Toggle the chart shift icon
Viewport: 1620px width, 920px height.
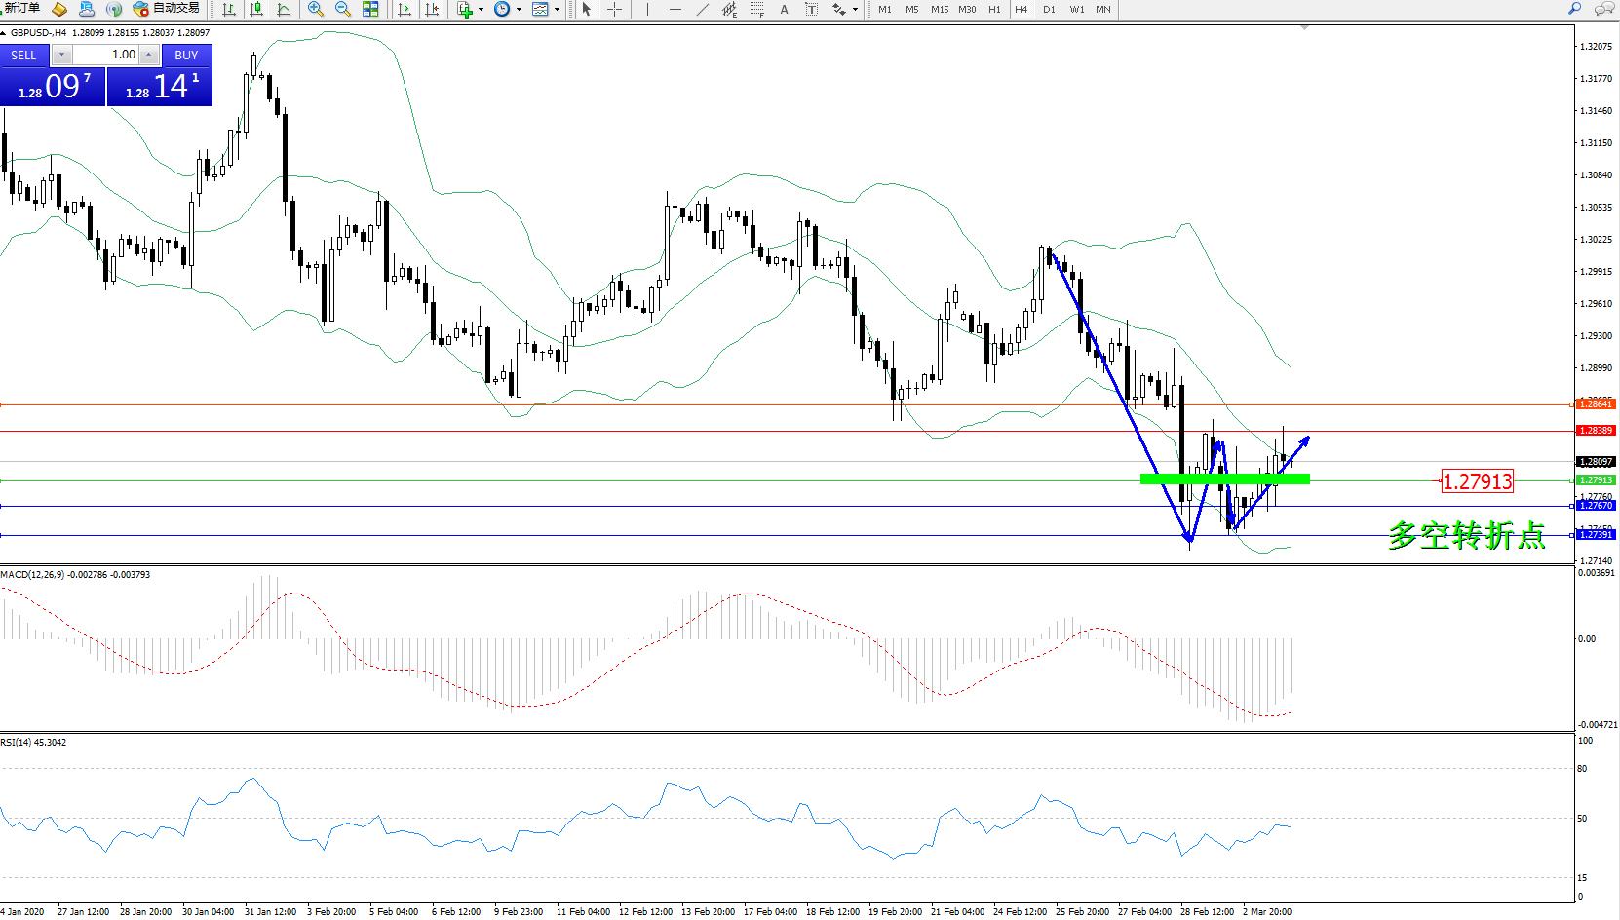432,9
